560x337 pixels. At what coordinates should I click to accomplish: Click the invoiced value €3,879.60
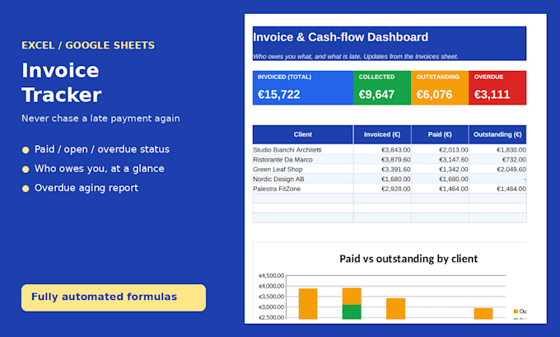[396, 159]
